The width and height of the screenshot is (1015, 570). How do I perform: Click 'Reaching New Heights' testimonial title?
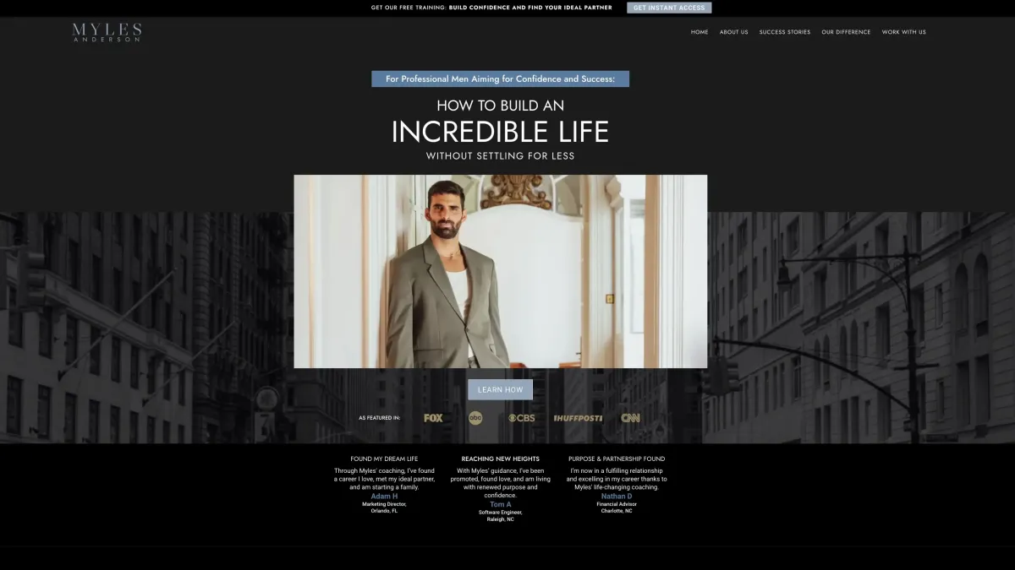(501, 459)
